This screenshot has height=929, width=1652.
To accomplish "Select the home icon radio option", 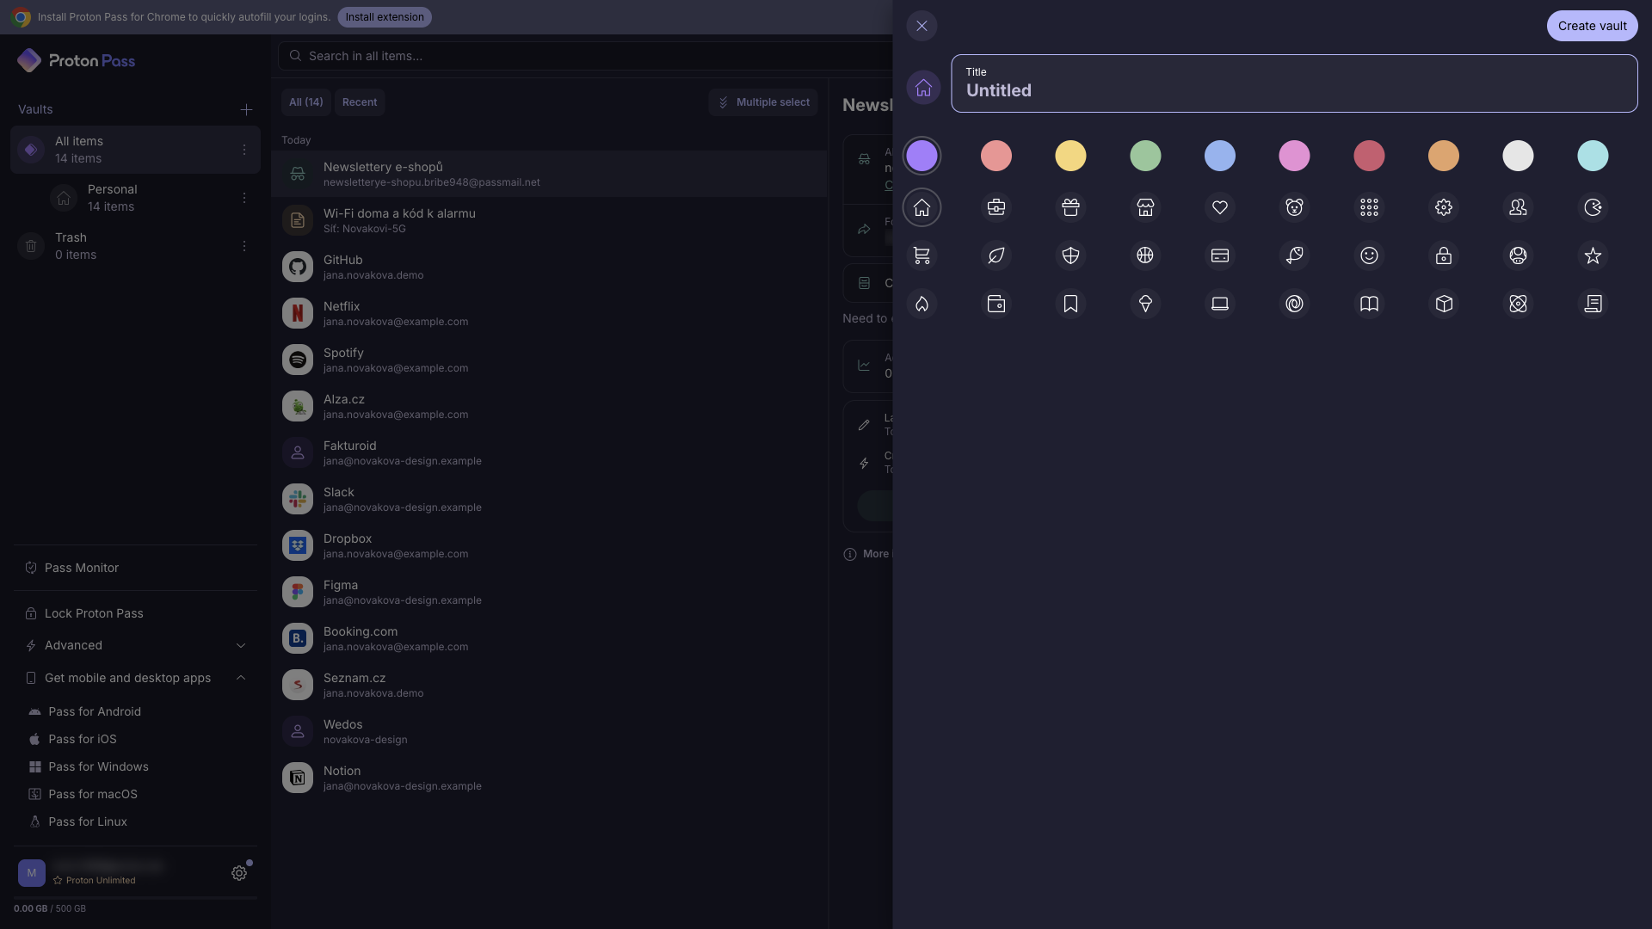I will (922, 207).
